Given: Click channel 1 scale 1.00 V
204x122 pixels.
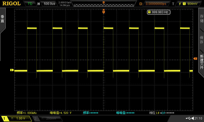Looking at the screenshot, I should click(21, 118).
